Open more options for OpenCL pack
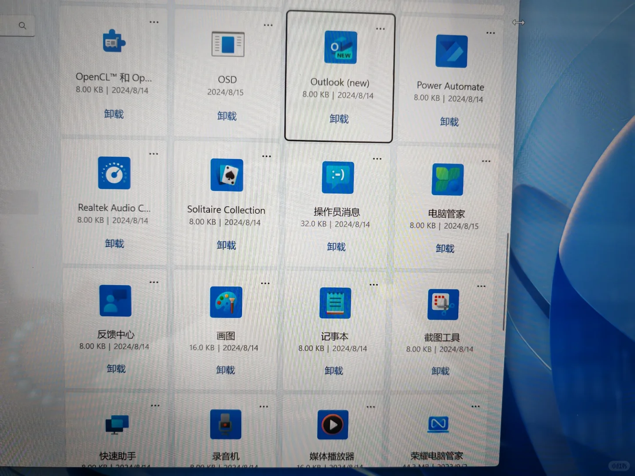 point(154,22)
